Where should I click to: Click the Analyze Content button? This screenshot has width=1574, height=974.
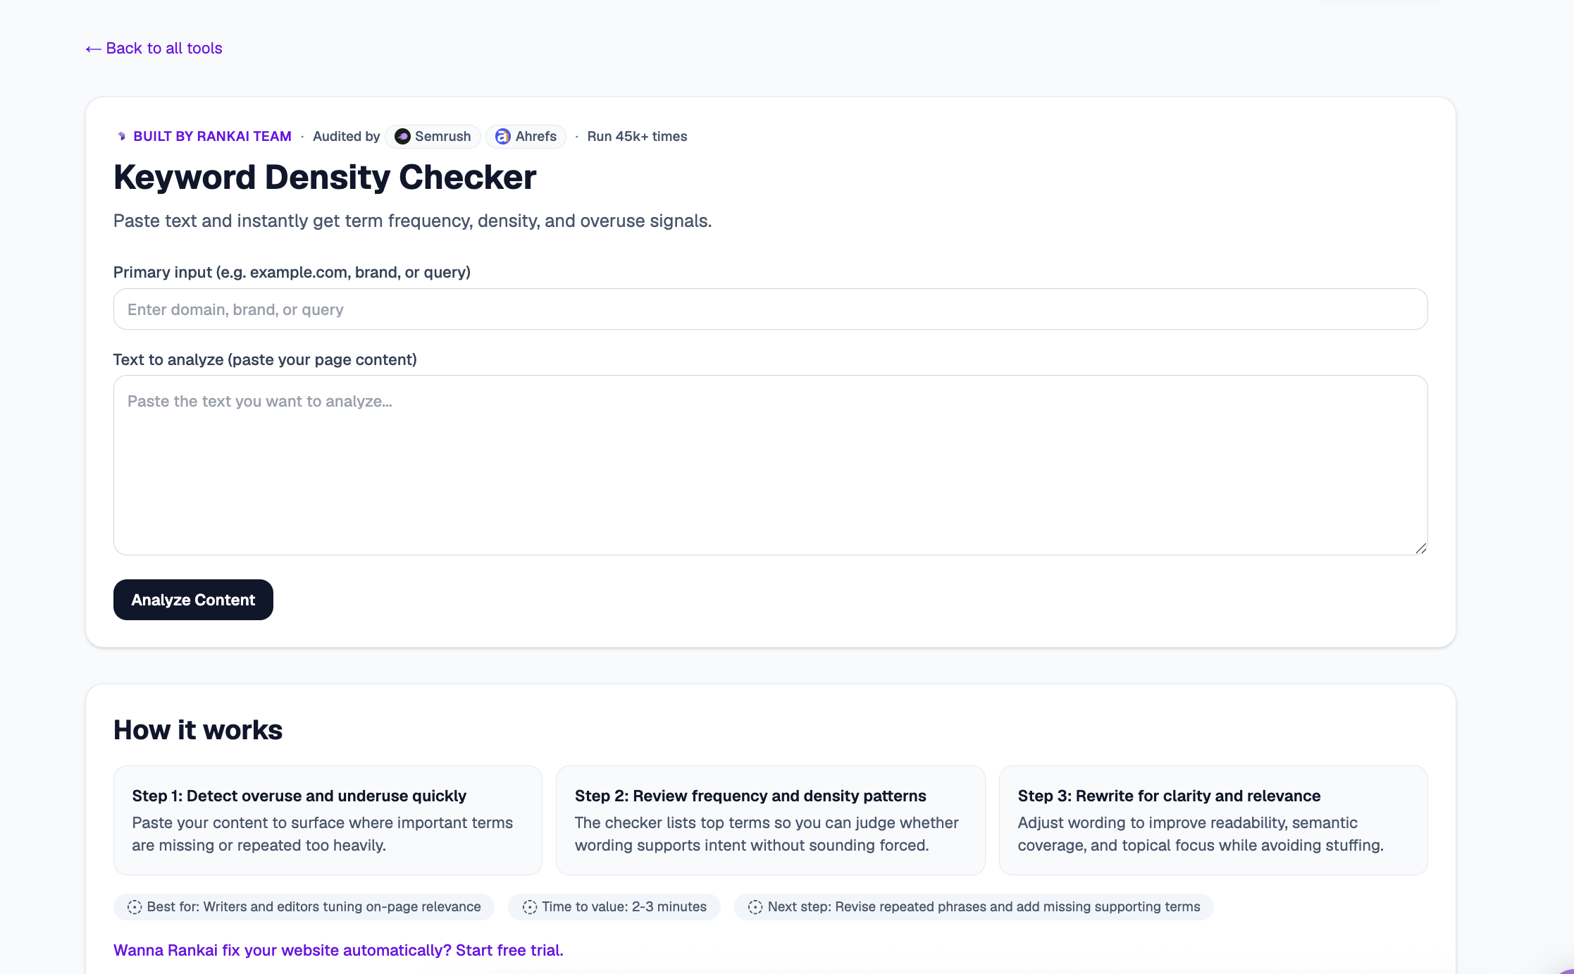(193, 600)
